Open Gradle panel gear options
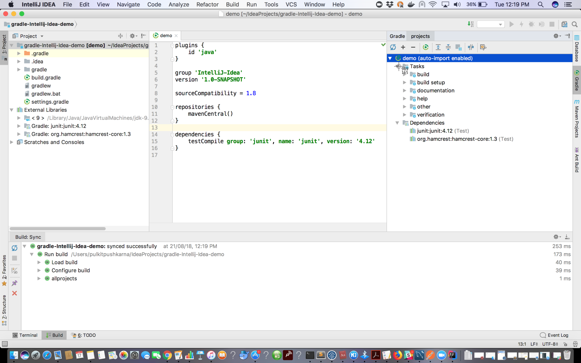 (557, 36)
